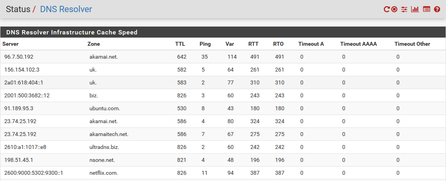Select the 2600:9000:5302:9300::1 server row

click(223, 173)
